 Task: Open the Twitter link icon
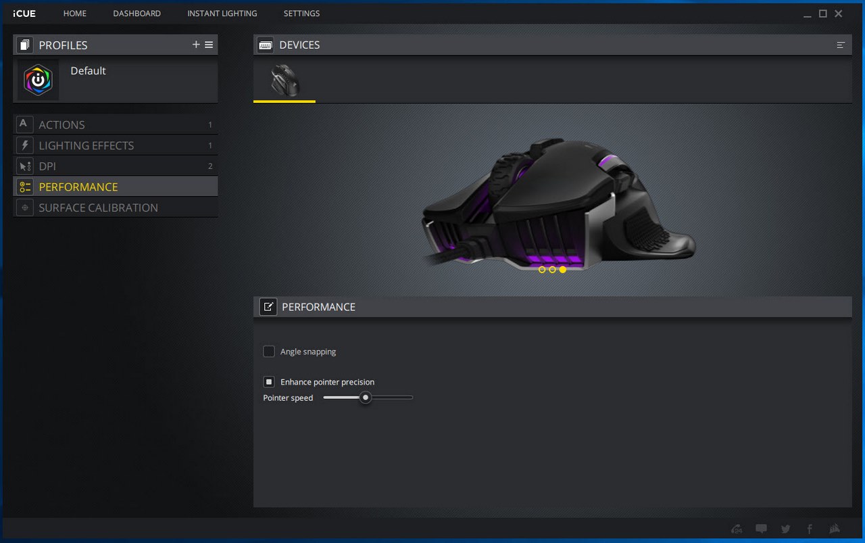click(785, 529)
